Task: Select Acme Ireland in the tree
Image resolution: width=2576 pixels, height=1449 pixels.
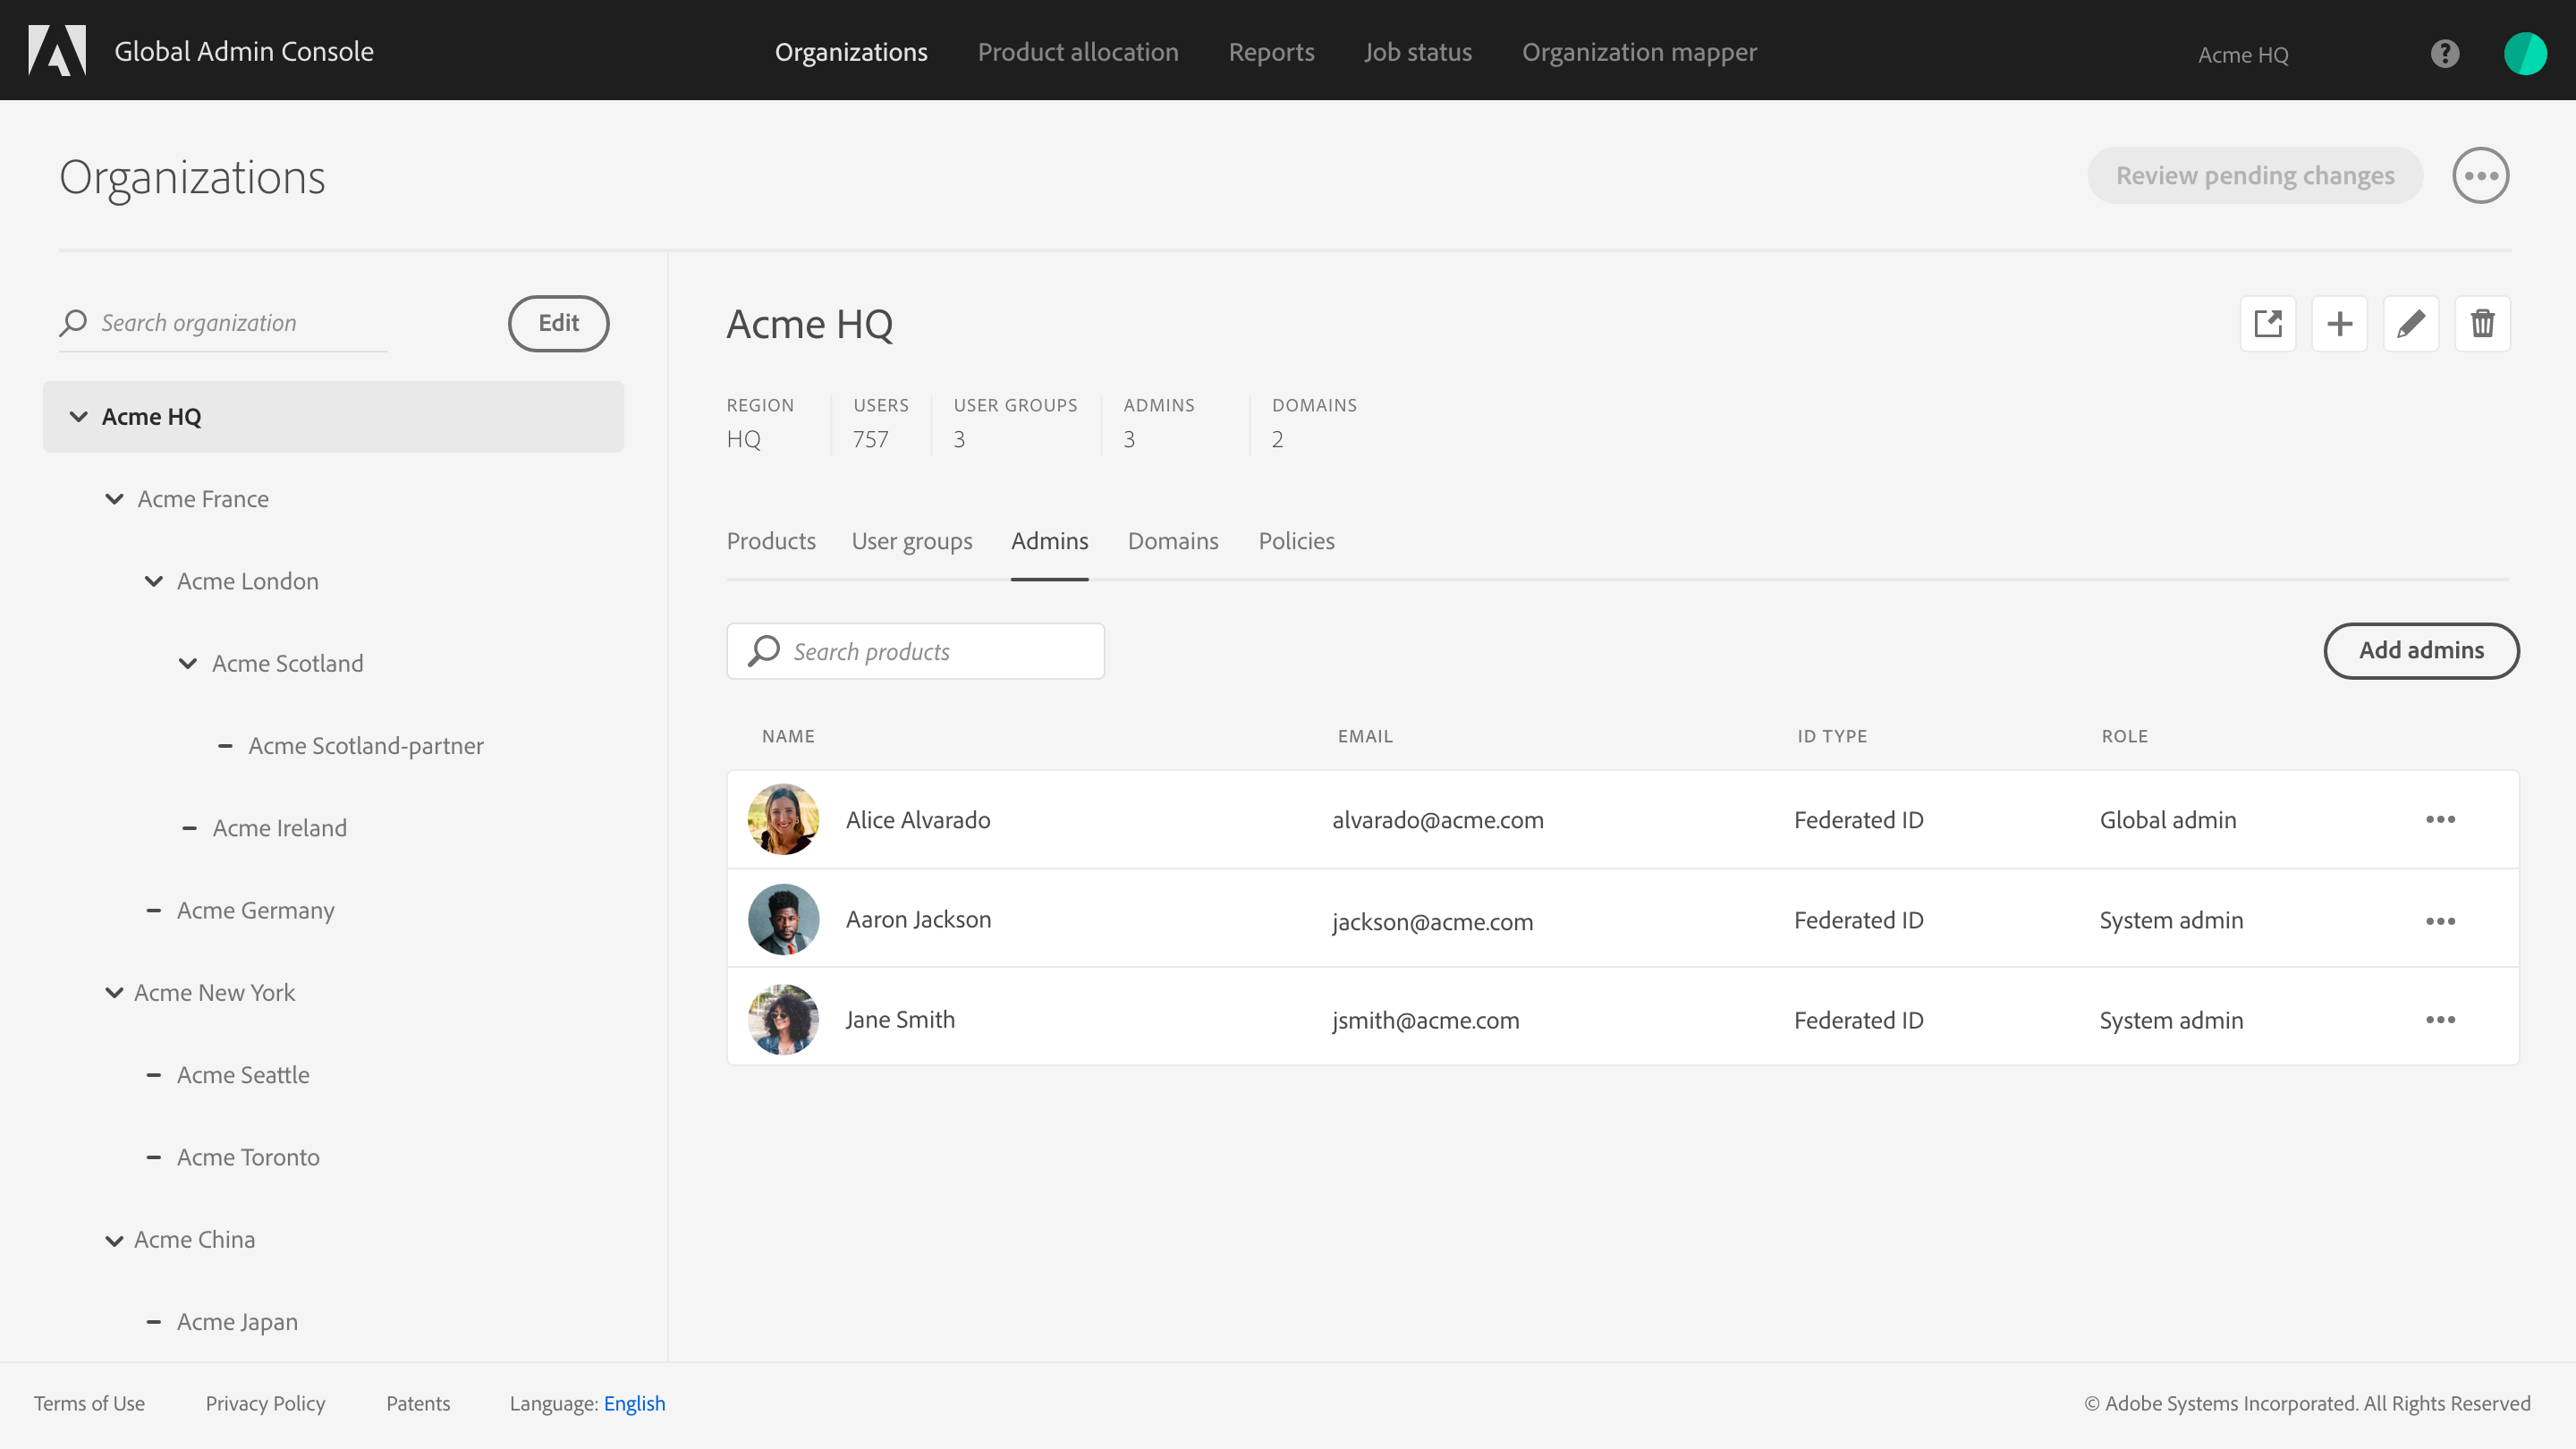Action: 279,828
